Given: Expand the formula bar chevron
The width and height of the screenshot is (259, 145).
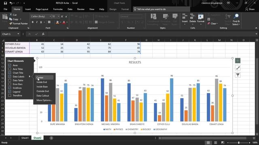Looking at the screenshot, I should [x=256, y=34].
